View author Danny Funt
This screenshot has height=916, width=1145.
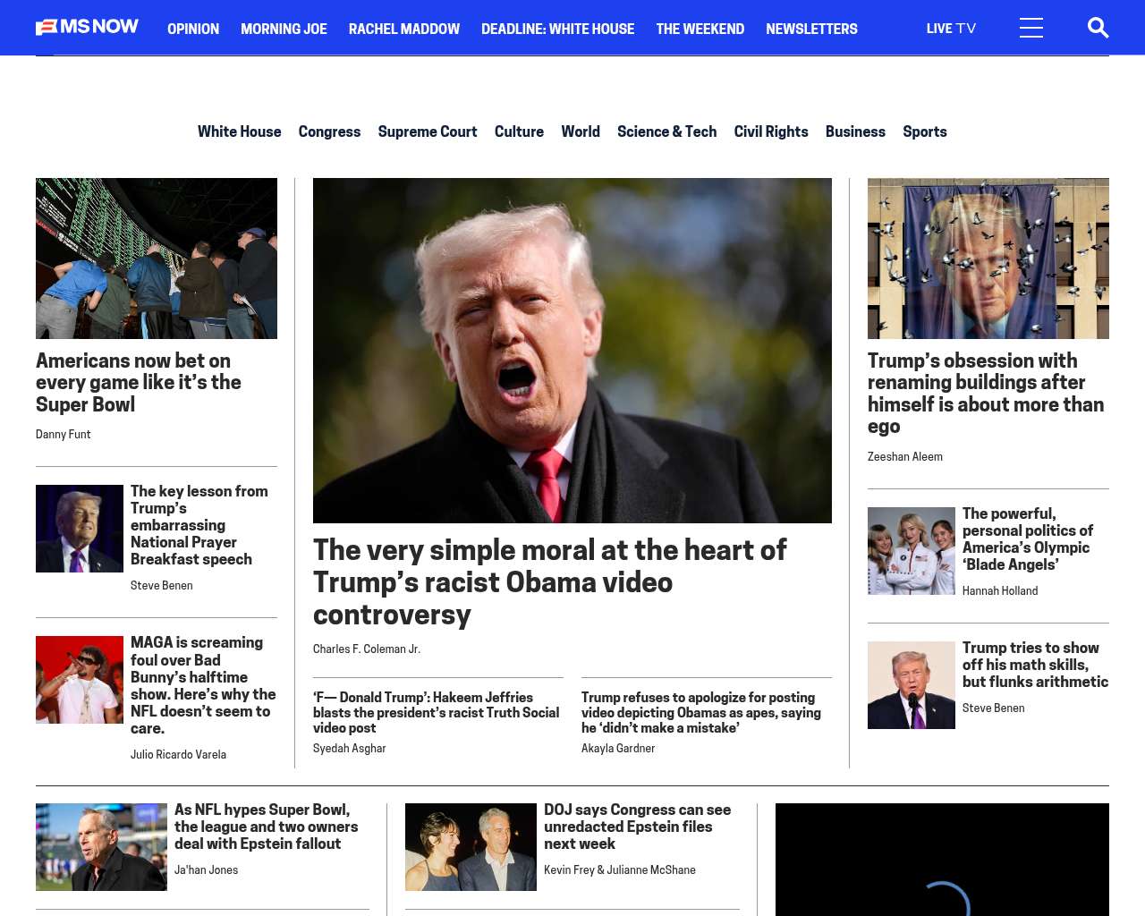coord(64,435)
